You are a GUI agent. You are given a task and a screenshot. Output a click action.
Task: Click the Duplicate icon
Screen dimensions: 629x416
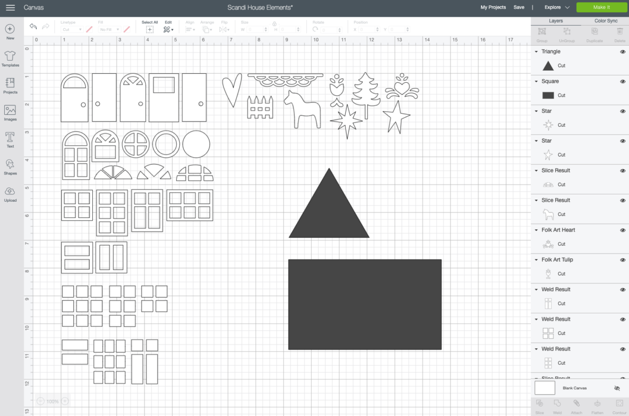(x=594, y=32)
